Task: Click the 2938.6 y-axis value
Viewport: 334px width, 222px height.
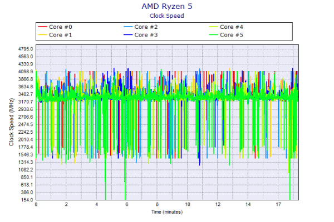Action: click(x=26, y=109)
